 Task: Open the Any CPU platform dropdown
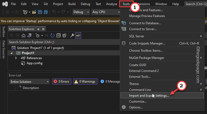pos(106,12)
